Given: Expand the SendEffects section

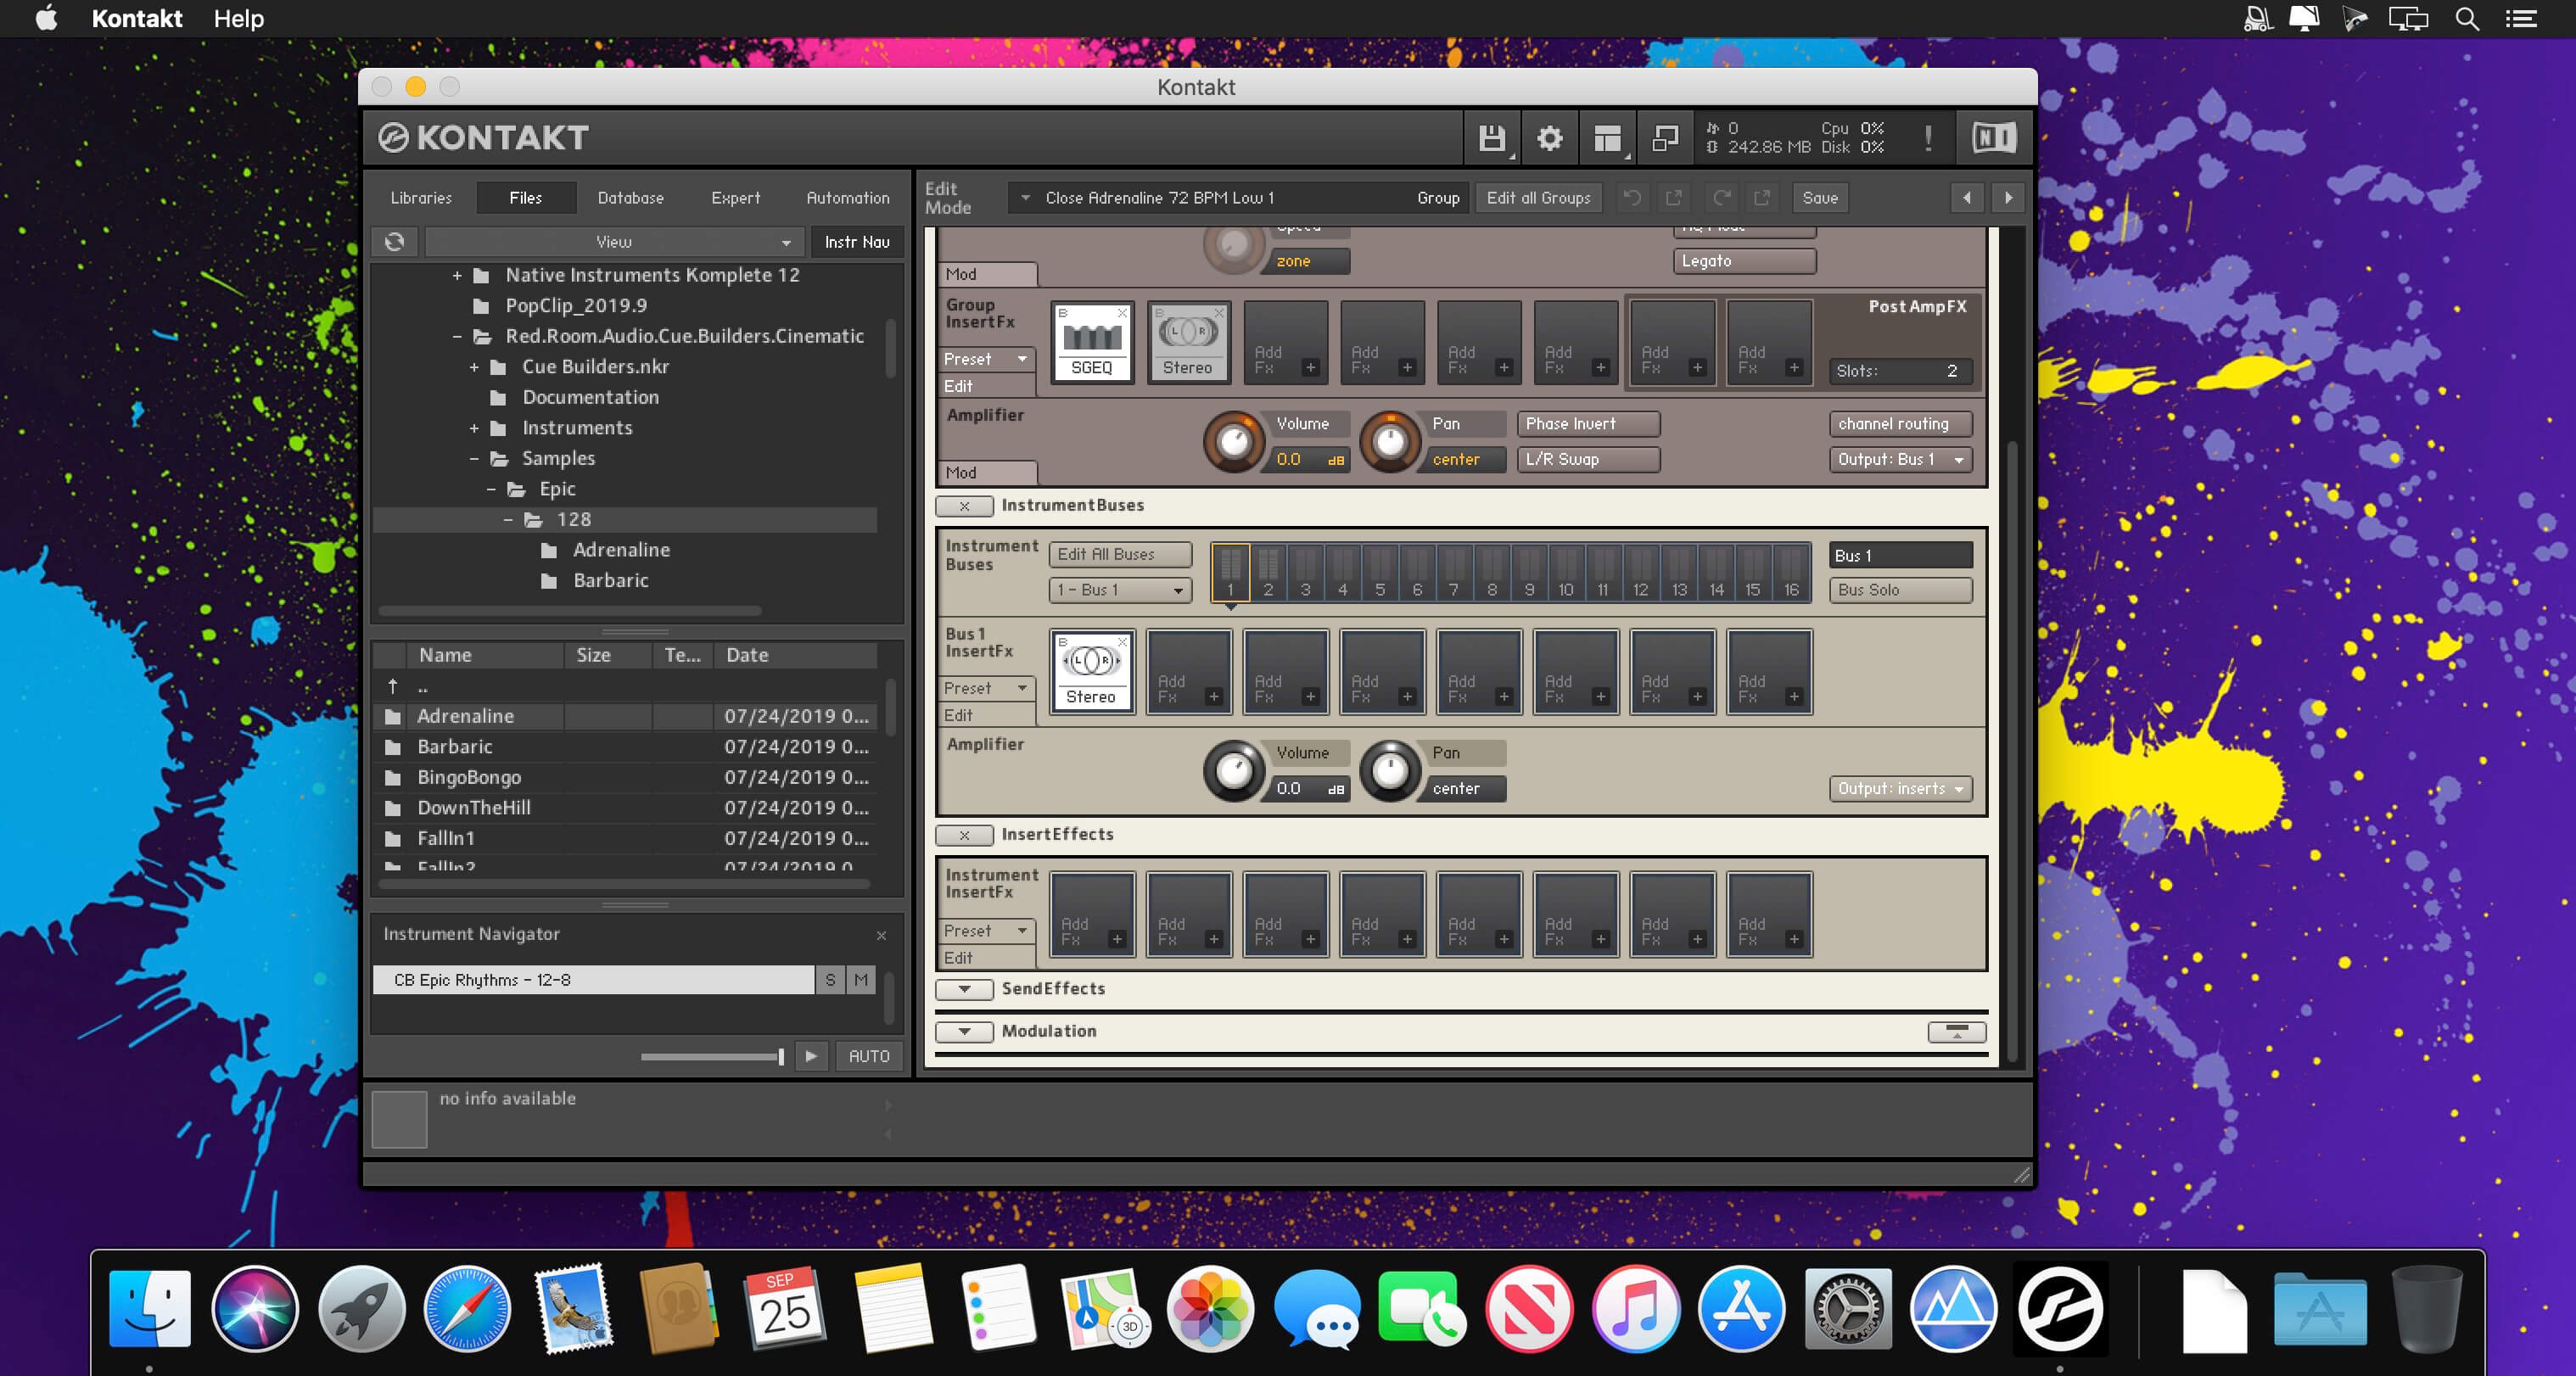Looking at the screenshot, I should [x=964, y=989].
